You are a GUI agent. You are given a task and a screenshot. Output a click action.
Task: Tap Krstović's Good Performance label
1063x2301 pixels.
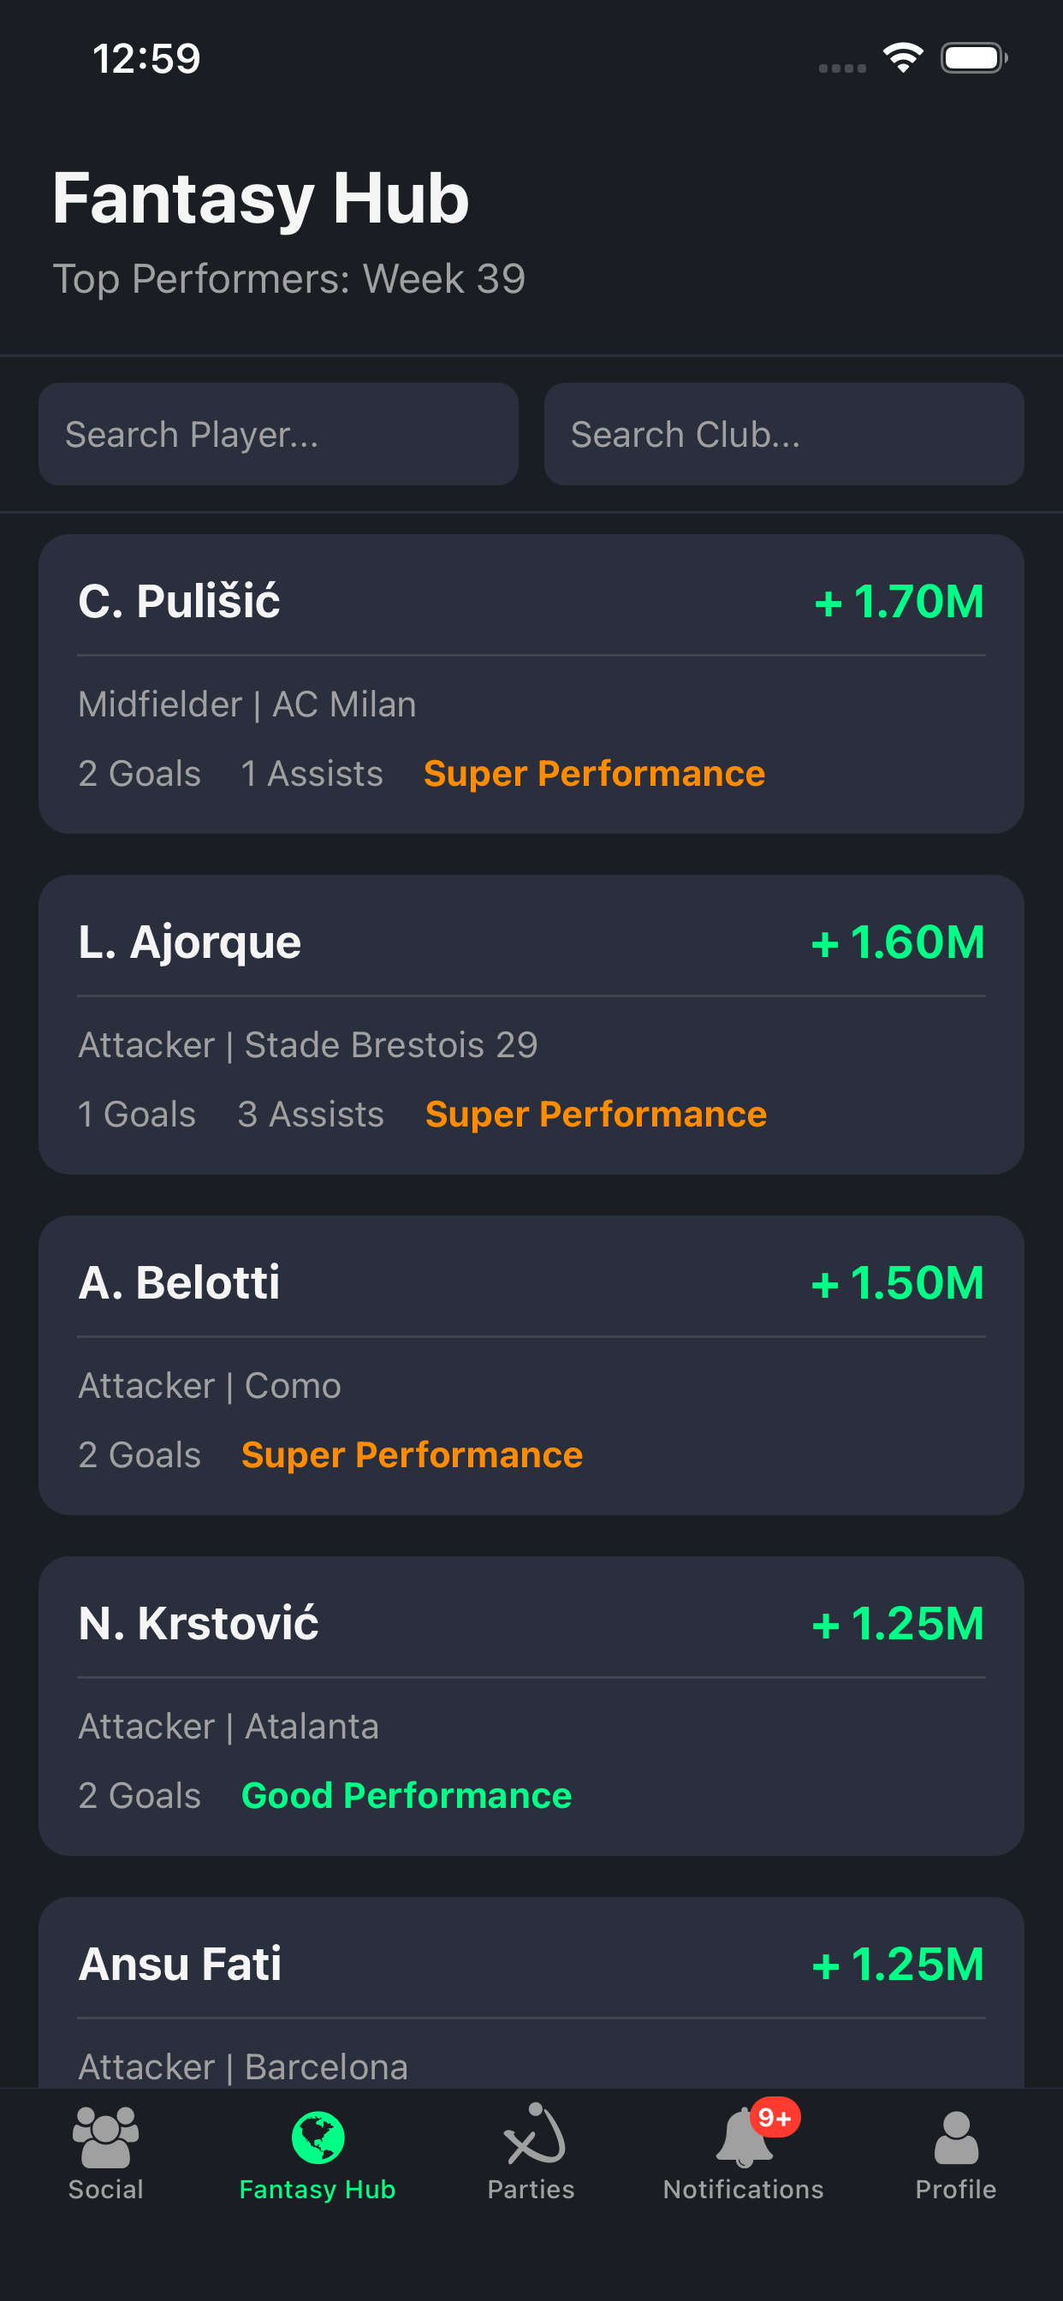(x=407, y=1795)
